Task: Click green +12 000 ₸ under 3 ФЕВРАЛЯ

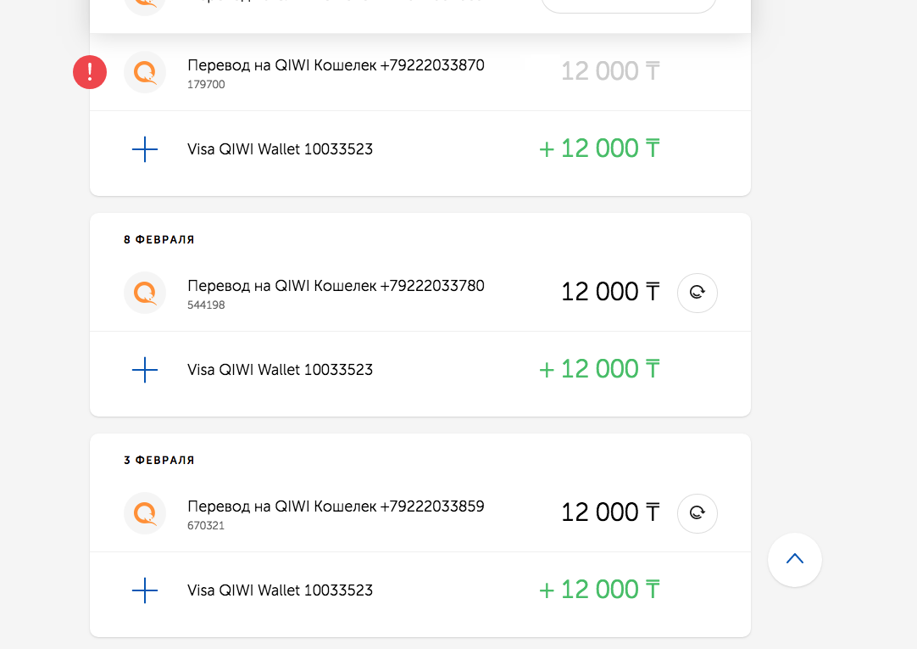Action: (599, 590)
